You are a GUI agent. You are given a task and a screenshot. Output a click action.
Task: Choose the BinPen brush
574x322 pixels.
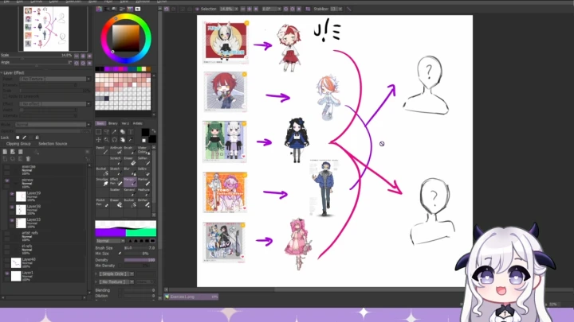(x=143, y=203)
